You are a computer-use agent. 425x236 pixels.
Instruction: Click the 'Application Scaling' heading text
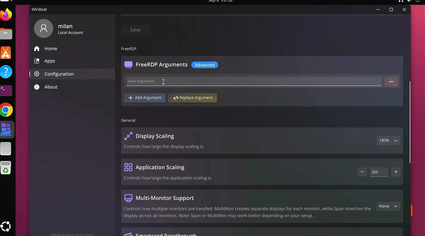(x=160, y=167)
